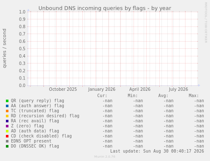Click 'QR (query reply) flag' legend label

click(x=38, y=101)
